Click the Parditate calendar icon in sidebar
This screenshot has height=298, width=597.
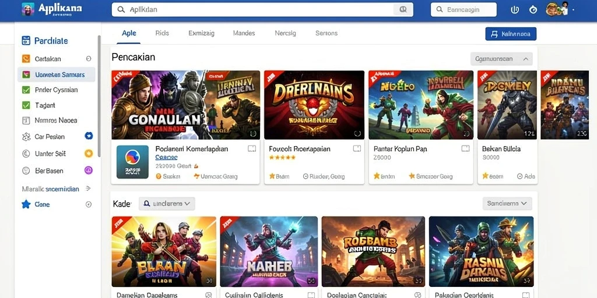(x=26, y=41)
